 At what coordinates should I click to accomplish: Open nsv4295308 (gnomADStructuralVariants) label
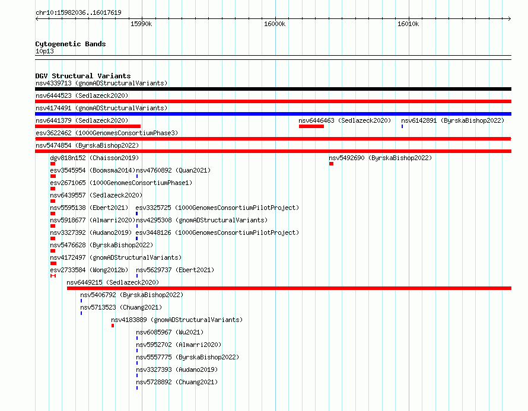click(202, 220)
